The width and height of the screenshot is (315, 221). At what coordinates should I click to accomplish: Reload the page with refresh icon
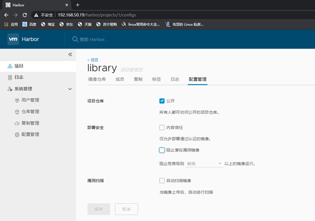click(24, 15)
